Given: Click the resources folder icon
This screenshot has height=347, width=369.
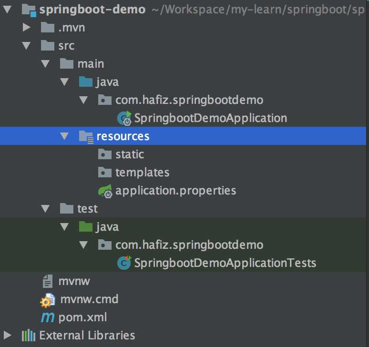Looking at the screenshot, I should pos(86,137).
